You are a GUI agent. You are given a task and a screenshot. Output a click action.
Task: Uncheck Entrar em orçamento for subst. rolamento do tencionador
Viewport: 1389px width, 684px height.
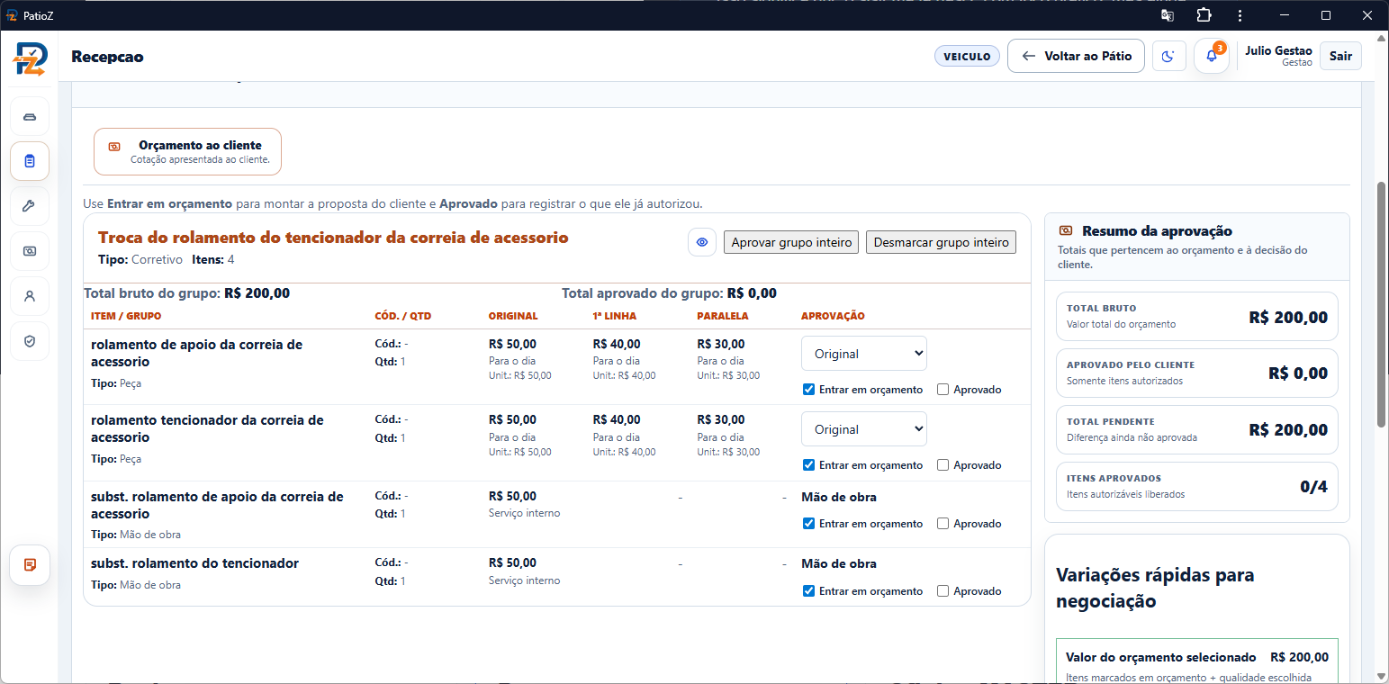[x=808, y=591]
